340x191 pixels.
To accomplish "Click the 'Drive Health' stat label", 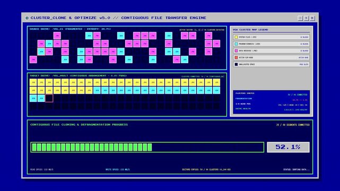I will pos(243,109).
